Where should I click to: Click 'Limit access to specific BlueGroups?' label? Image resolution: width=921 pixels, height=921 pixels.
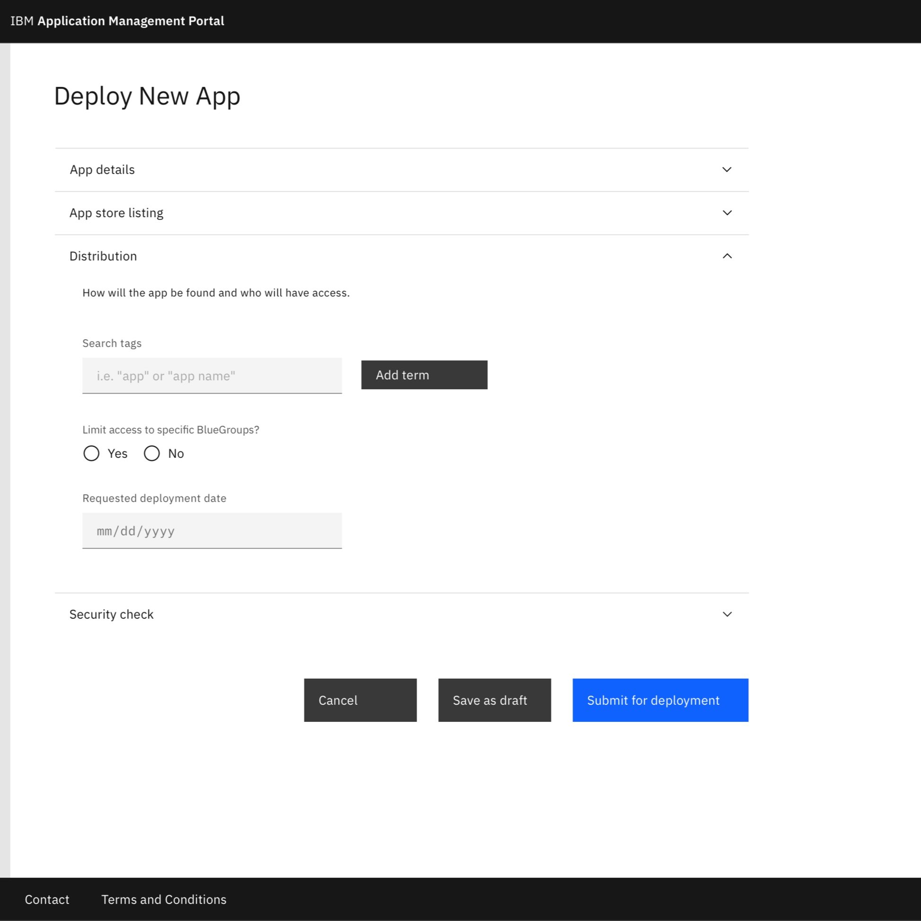click(171, 430)
